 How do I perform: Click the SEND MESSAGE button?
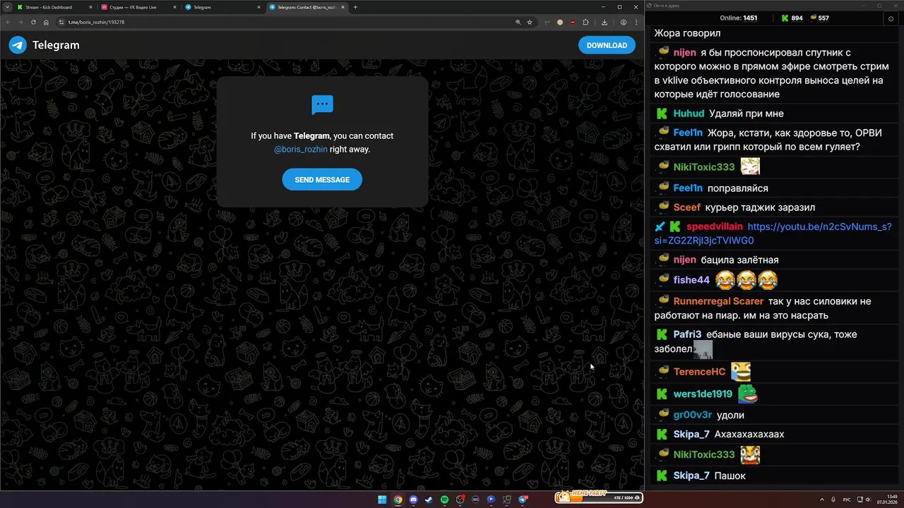[x=322, y=180]
